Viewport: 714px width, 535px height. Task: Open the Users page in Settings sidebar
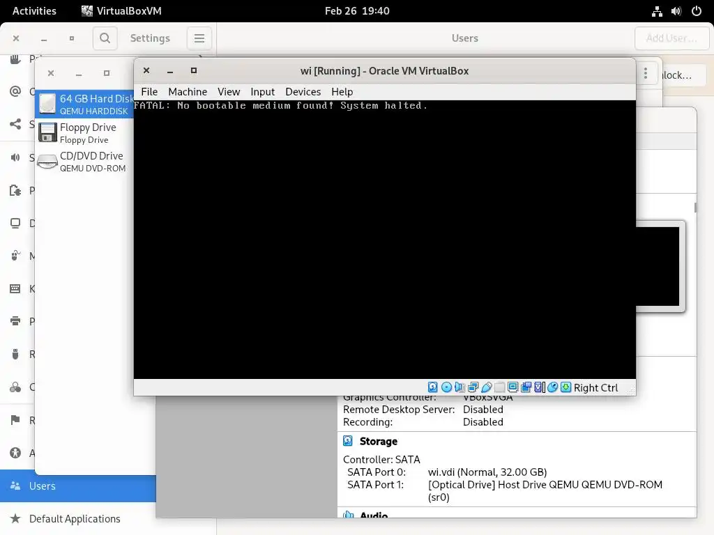(x=78, y=486)
